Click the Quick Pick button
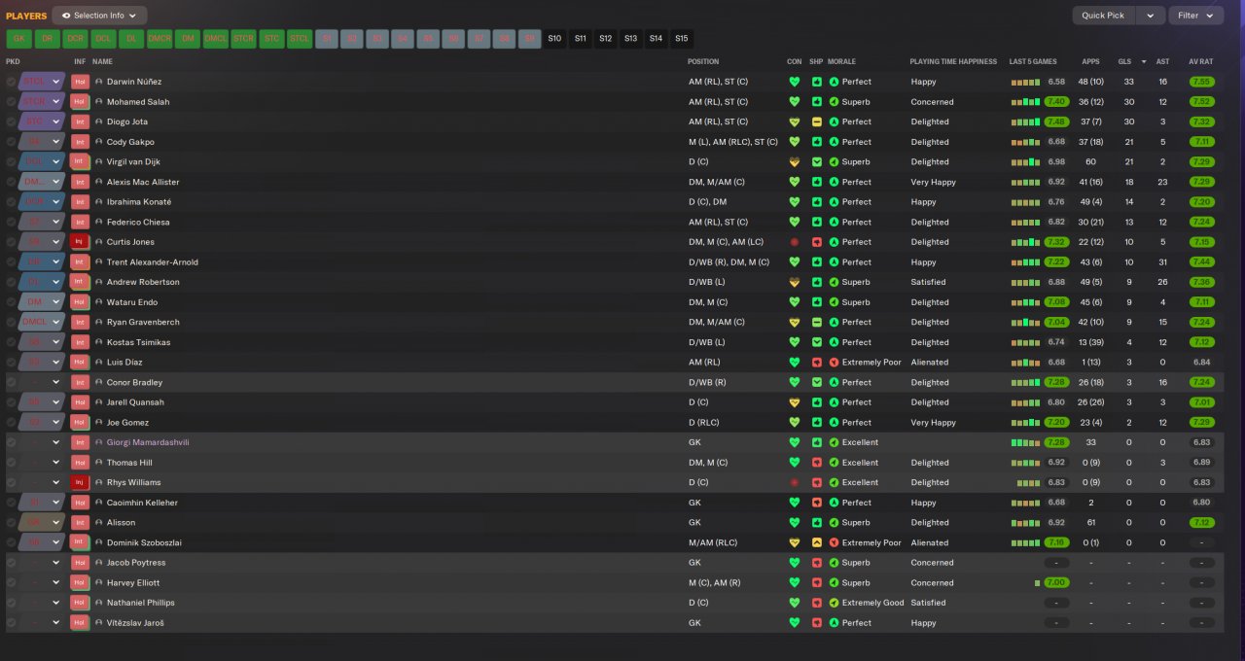Image resolution: width=1245 pixels, height=661 pixels. pos(1103,16)
